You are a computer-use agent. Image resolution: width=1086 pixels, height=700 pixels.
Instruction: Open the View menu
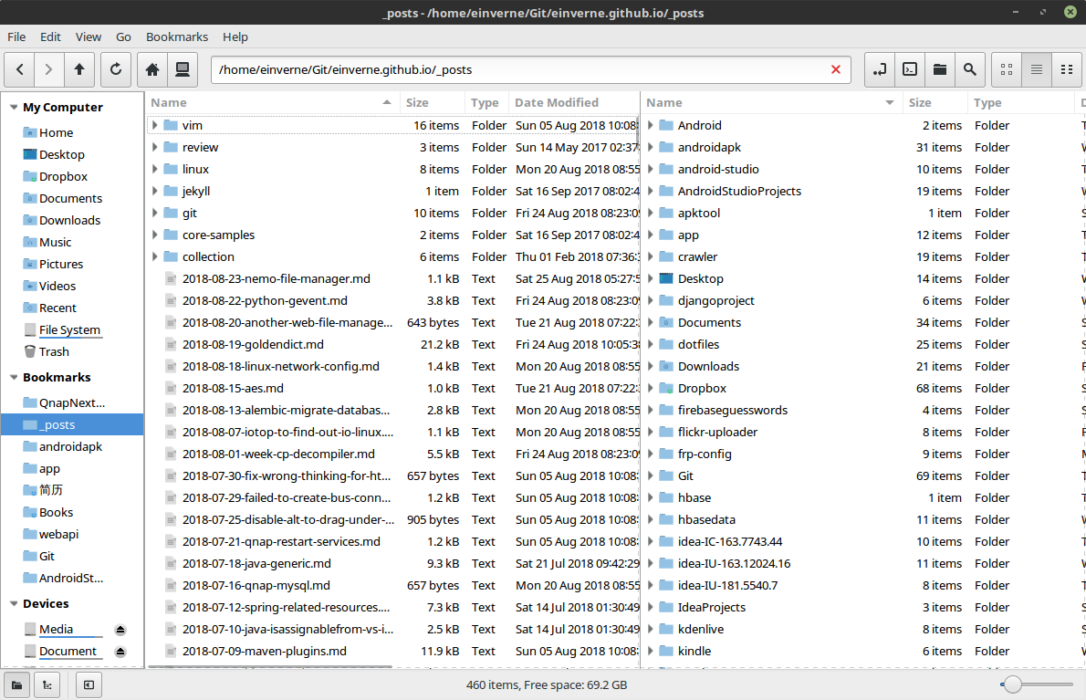[x=88, y=37]
